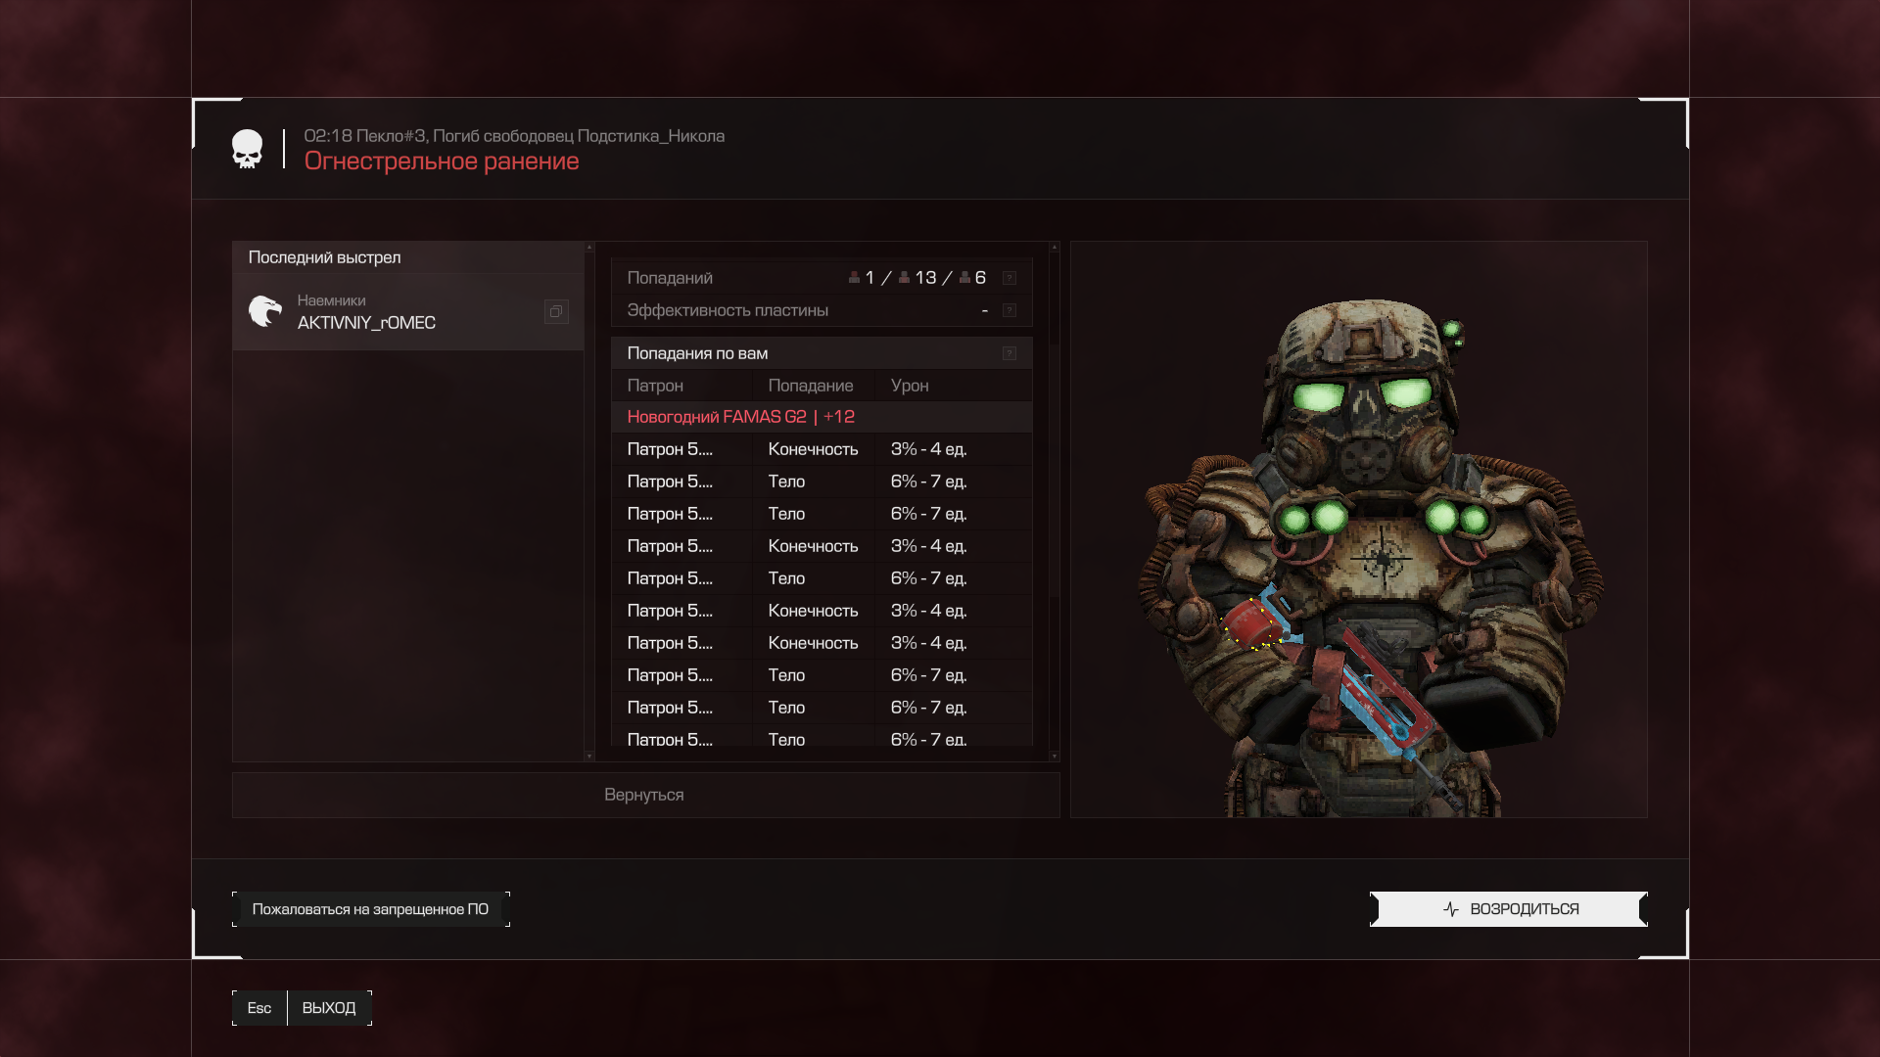Viewport: 1880px width, 1057px height.
Task: Click the Эффективность пластины label
Action: [728, 310]
